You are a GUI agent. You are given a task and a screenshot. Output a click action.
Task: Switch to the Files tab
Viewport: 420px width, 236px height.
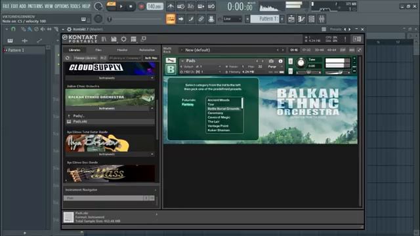[x=98, y=50]
